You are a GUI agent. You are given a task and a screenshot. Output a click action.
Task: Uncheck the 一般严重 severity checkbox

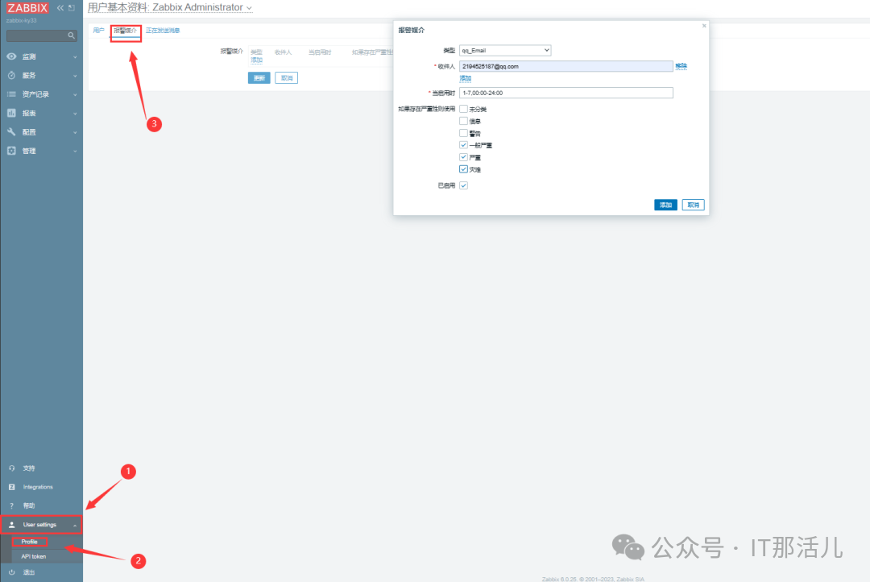pyautogui.click(x=463, y=145)
